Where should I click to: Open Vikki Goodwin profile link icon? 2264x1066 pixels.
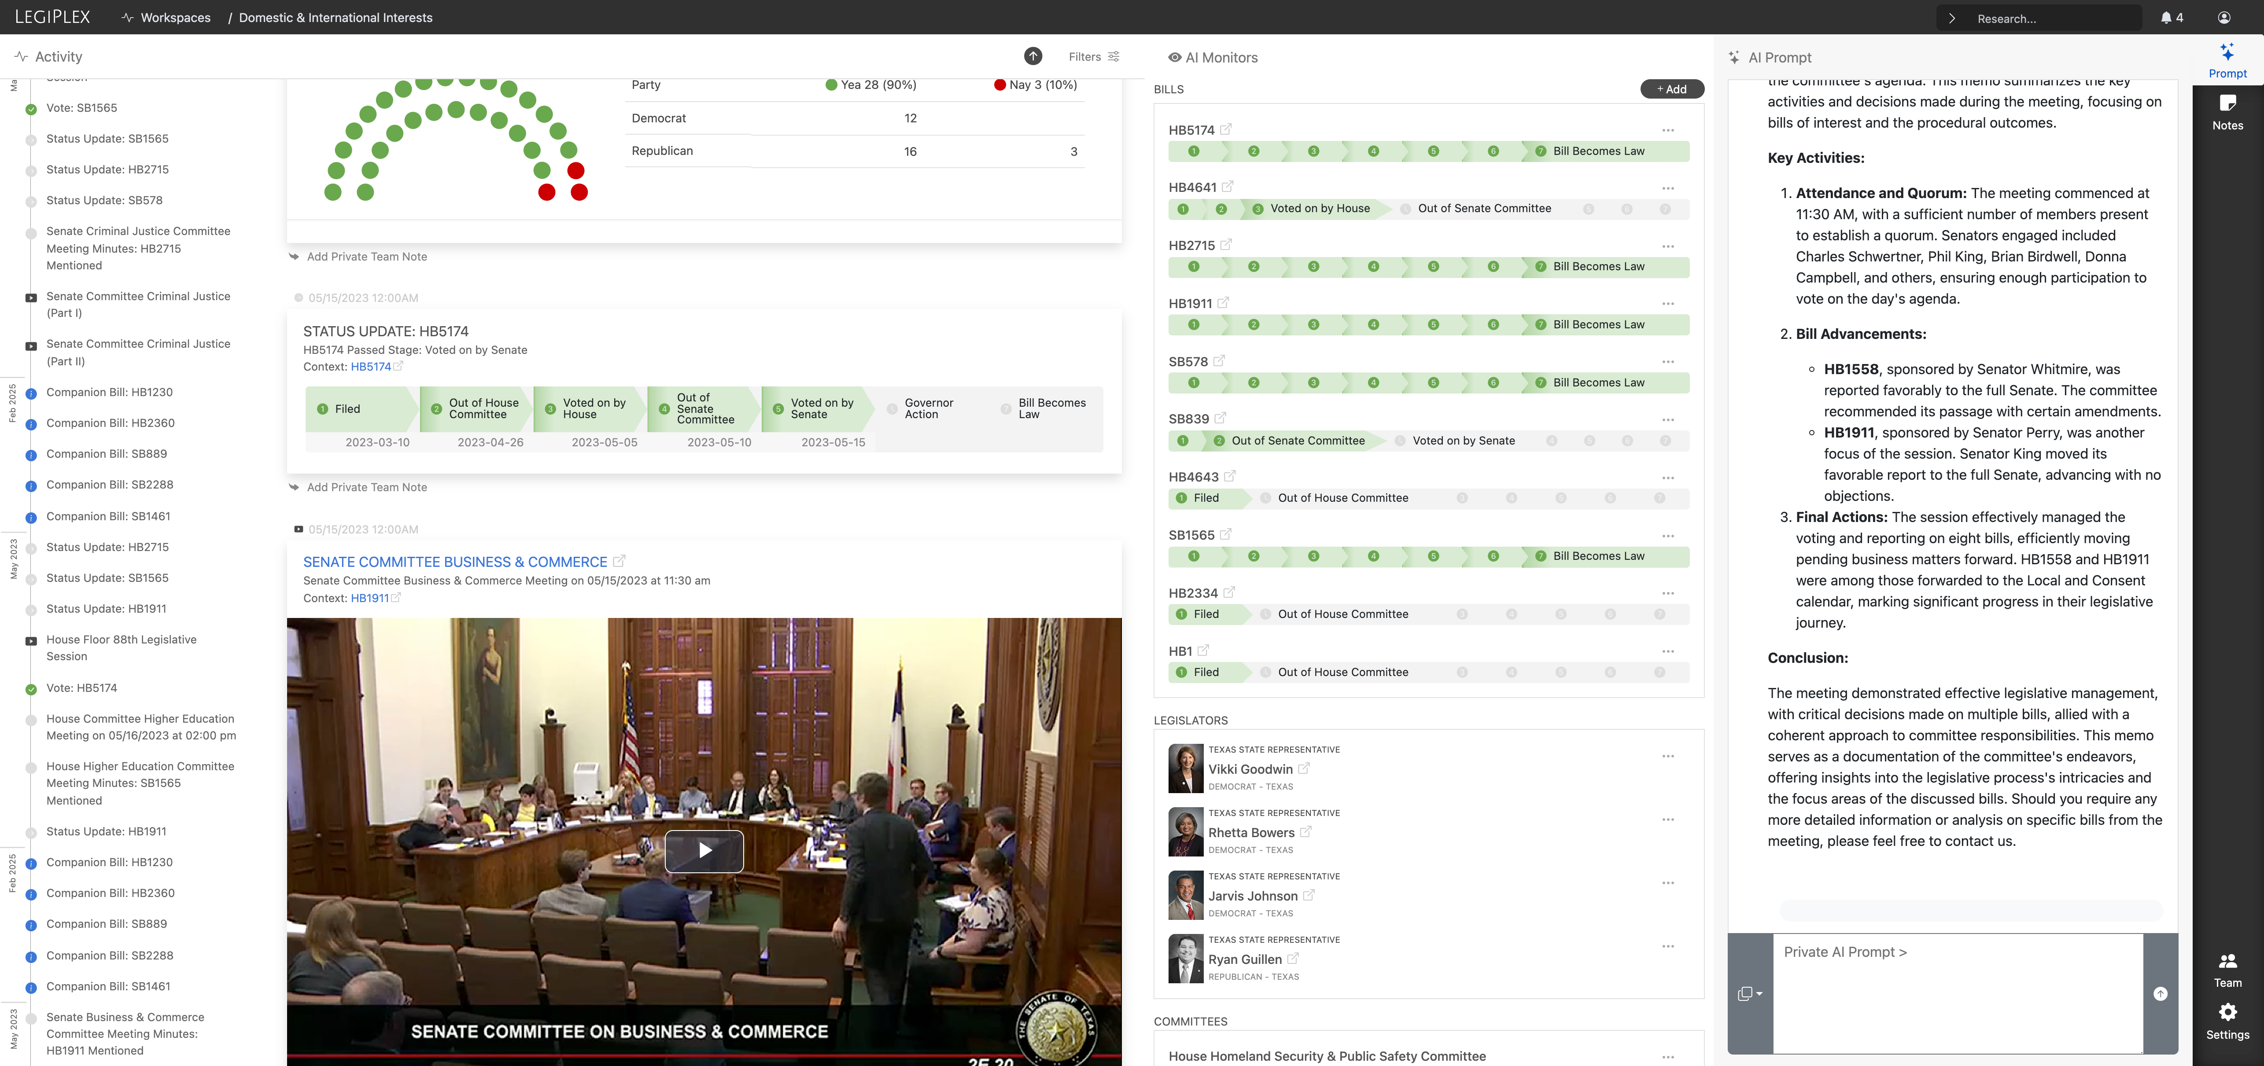[x=1303, y=768]
